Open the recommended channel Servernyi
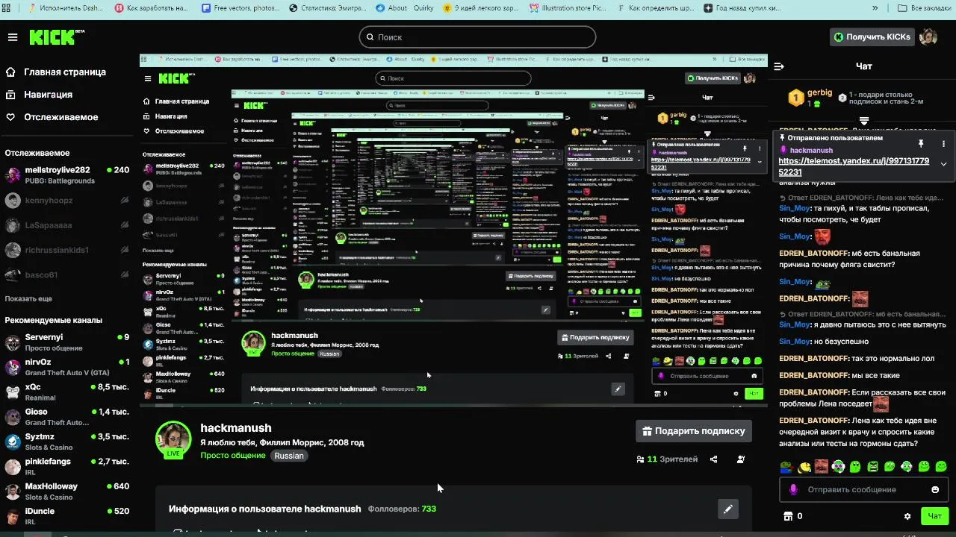This screenshot has width=956, height=537. point(67,342)
